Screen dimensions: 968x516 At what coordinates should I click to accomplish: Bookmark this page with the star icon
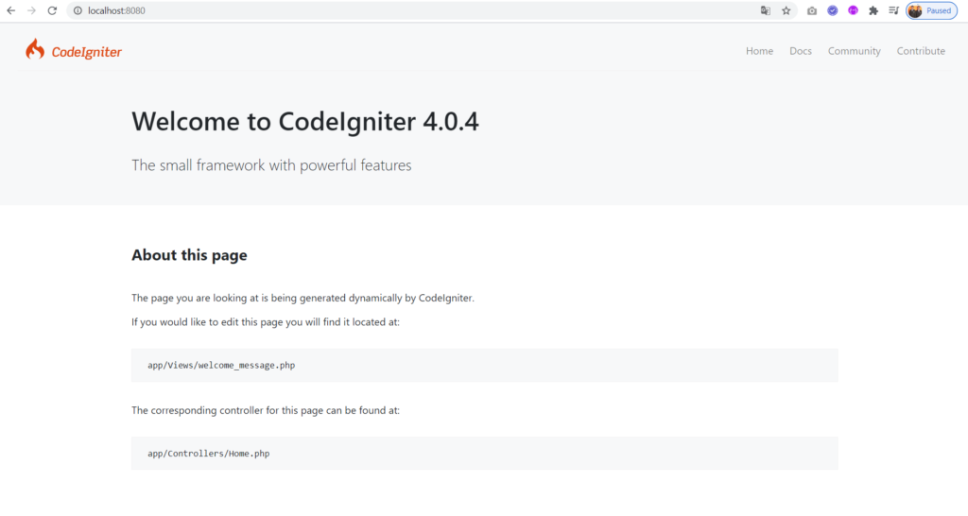click(x=786, y=10)
